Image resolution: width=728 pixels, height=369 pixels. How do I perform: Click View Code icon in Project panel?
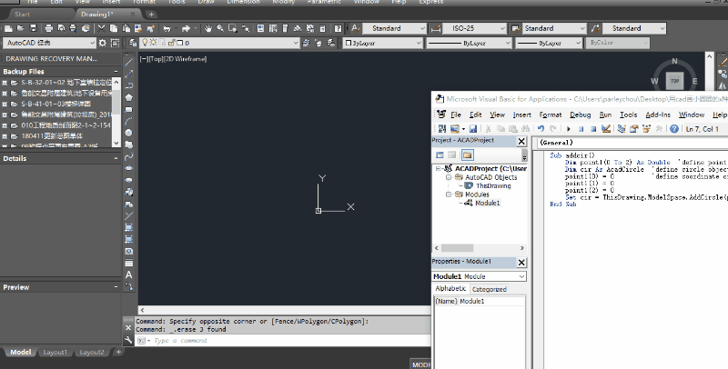click(x=440, y=155)
